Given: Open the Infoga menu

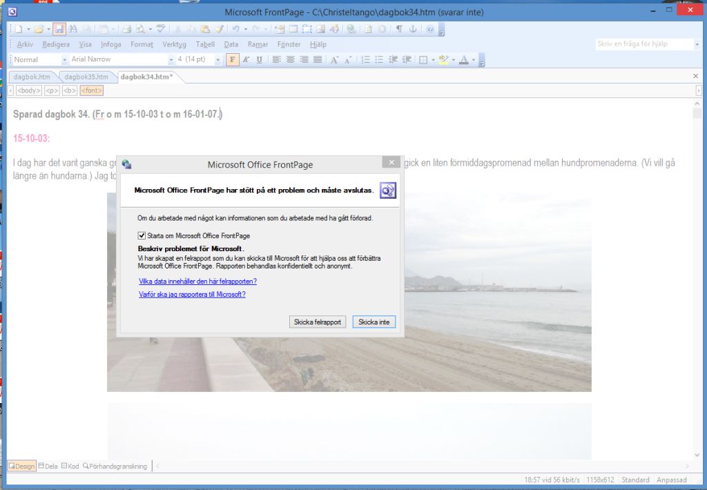Looking at the screenshot, I should 111,44.
